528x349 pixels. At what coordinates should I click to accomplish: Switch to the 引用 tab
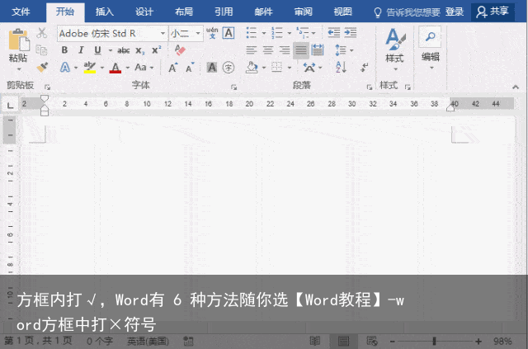[x=224, y=12]
